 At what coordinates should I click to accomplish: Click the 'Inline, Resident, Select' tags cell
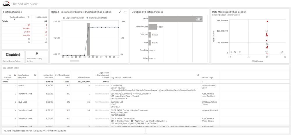pos(210,88)
